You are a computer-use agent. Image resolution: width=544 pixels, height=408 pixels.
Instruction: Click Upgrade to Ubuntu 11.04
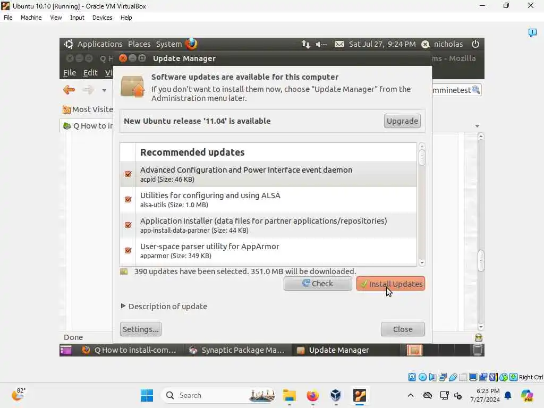tap(402, 121)
